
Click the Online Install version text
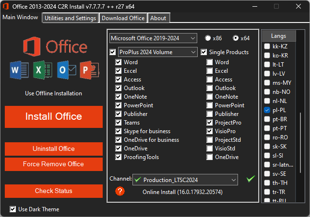point(182,192)
